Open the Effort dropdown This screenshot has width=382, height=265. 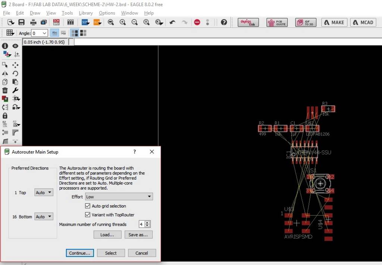[119, 197]
